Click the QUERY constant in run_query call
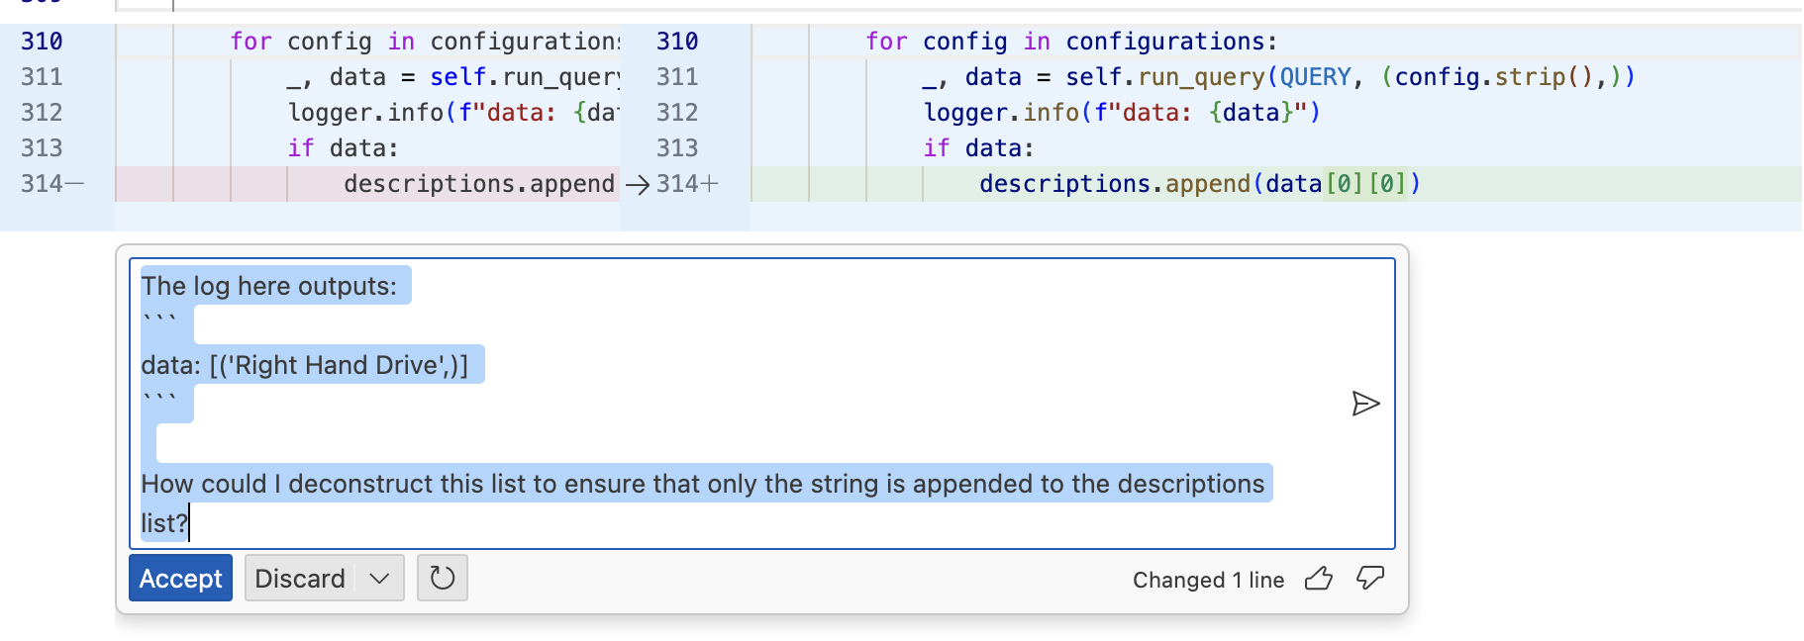 tap(1315, 77)
